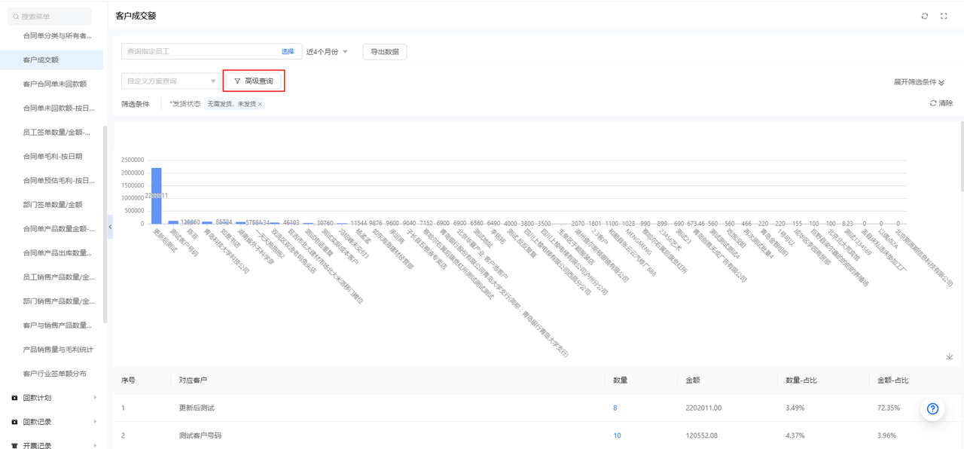Viewport: 964px width, 449px height.
Task: Click the sidebar menu vertical scrollbar
Action: tap(105, 224)
